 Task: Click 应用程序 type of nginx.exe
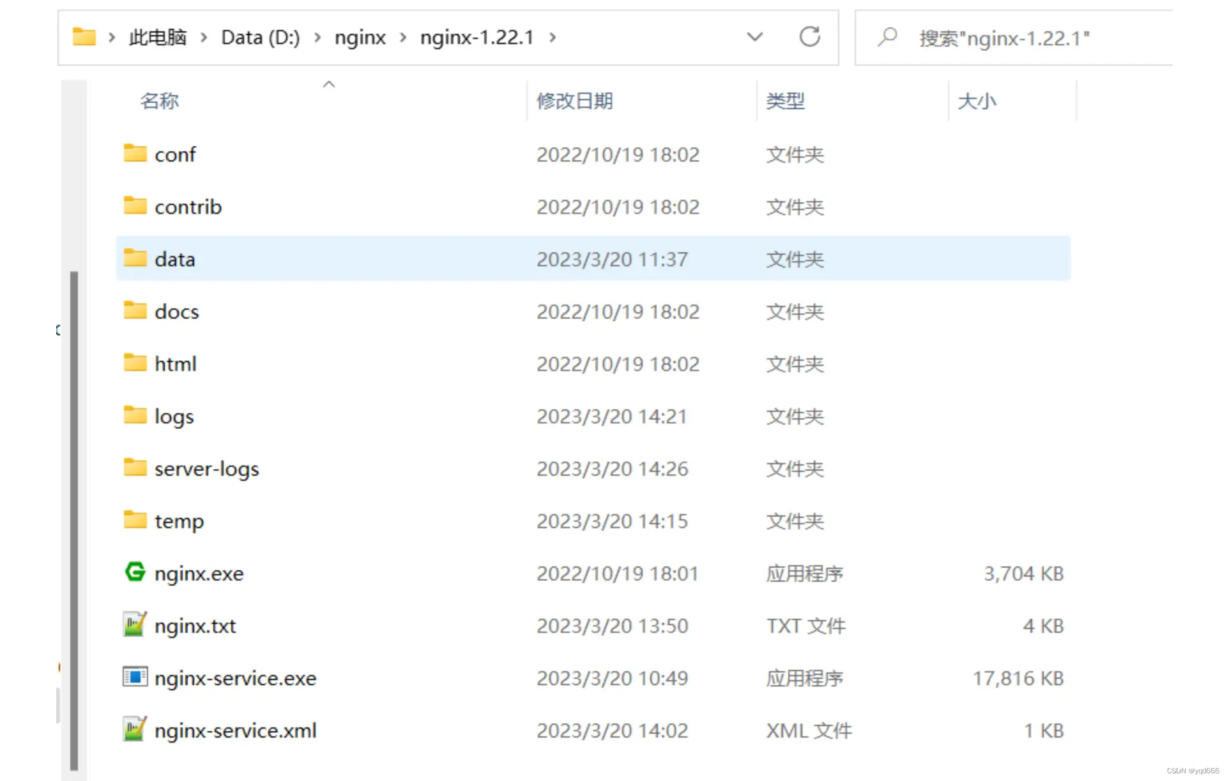pyautogui.click(x=805, y=573)
